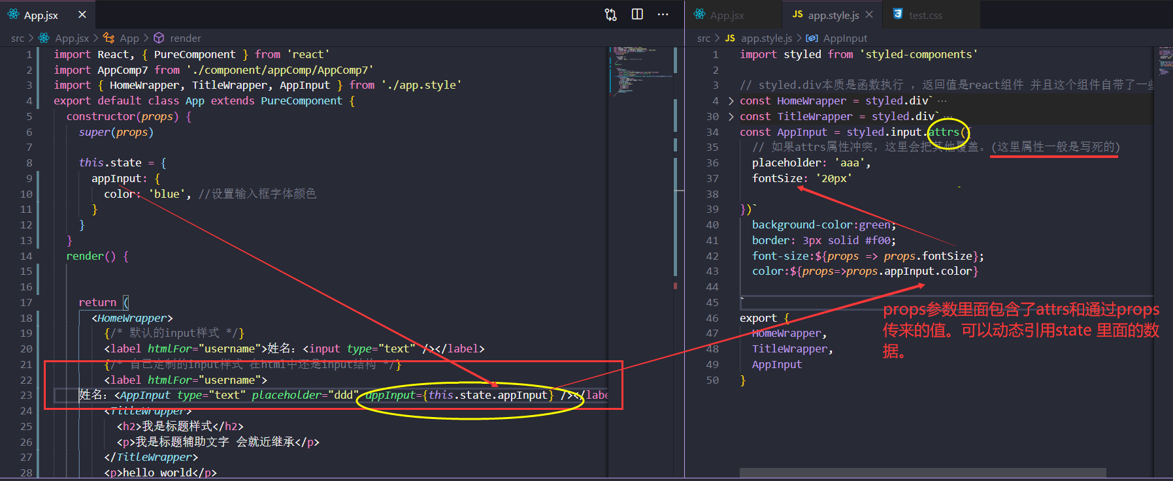This screenshot has width=1173, height=481.
Task: Expand folded HomeWrapper code on line 4
Action: pyautogui.click(x=731, y=101)
